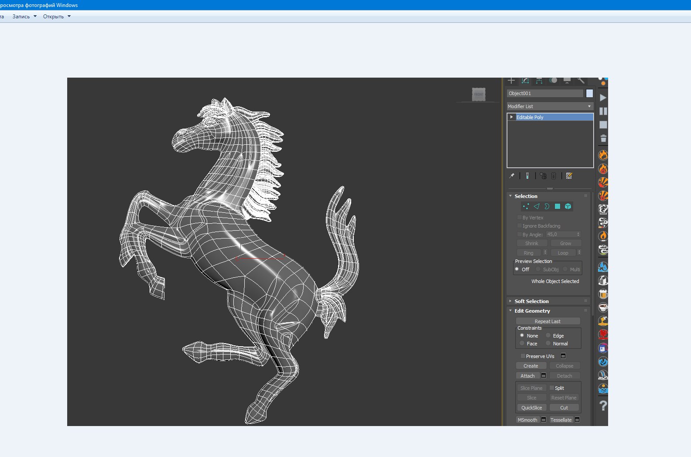Collapse the Selection rollout
The height and width of the screenshot is (457, 691).
coord(510,196)
